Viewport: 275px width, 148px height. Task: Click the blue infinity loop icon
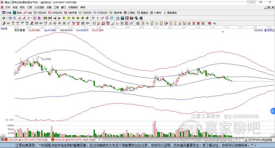coord(215,24)
